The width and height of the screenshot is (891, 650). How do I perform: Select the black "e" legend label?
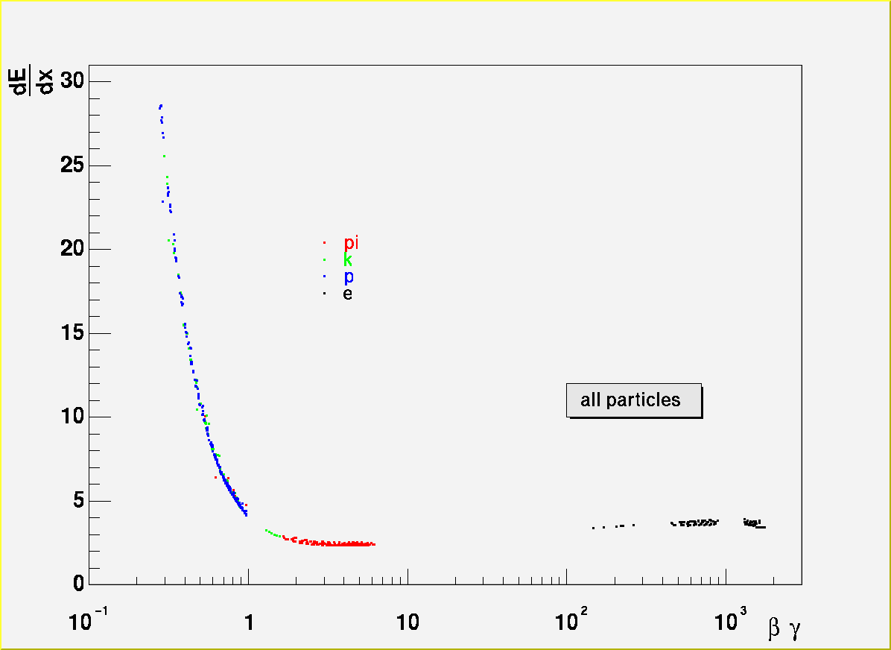348,294
